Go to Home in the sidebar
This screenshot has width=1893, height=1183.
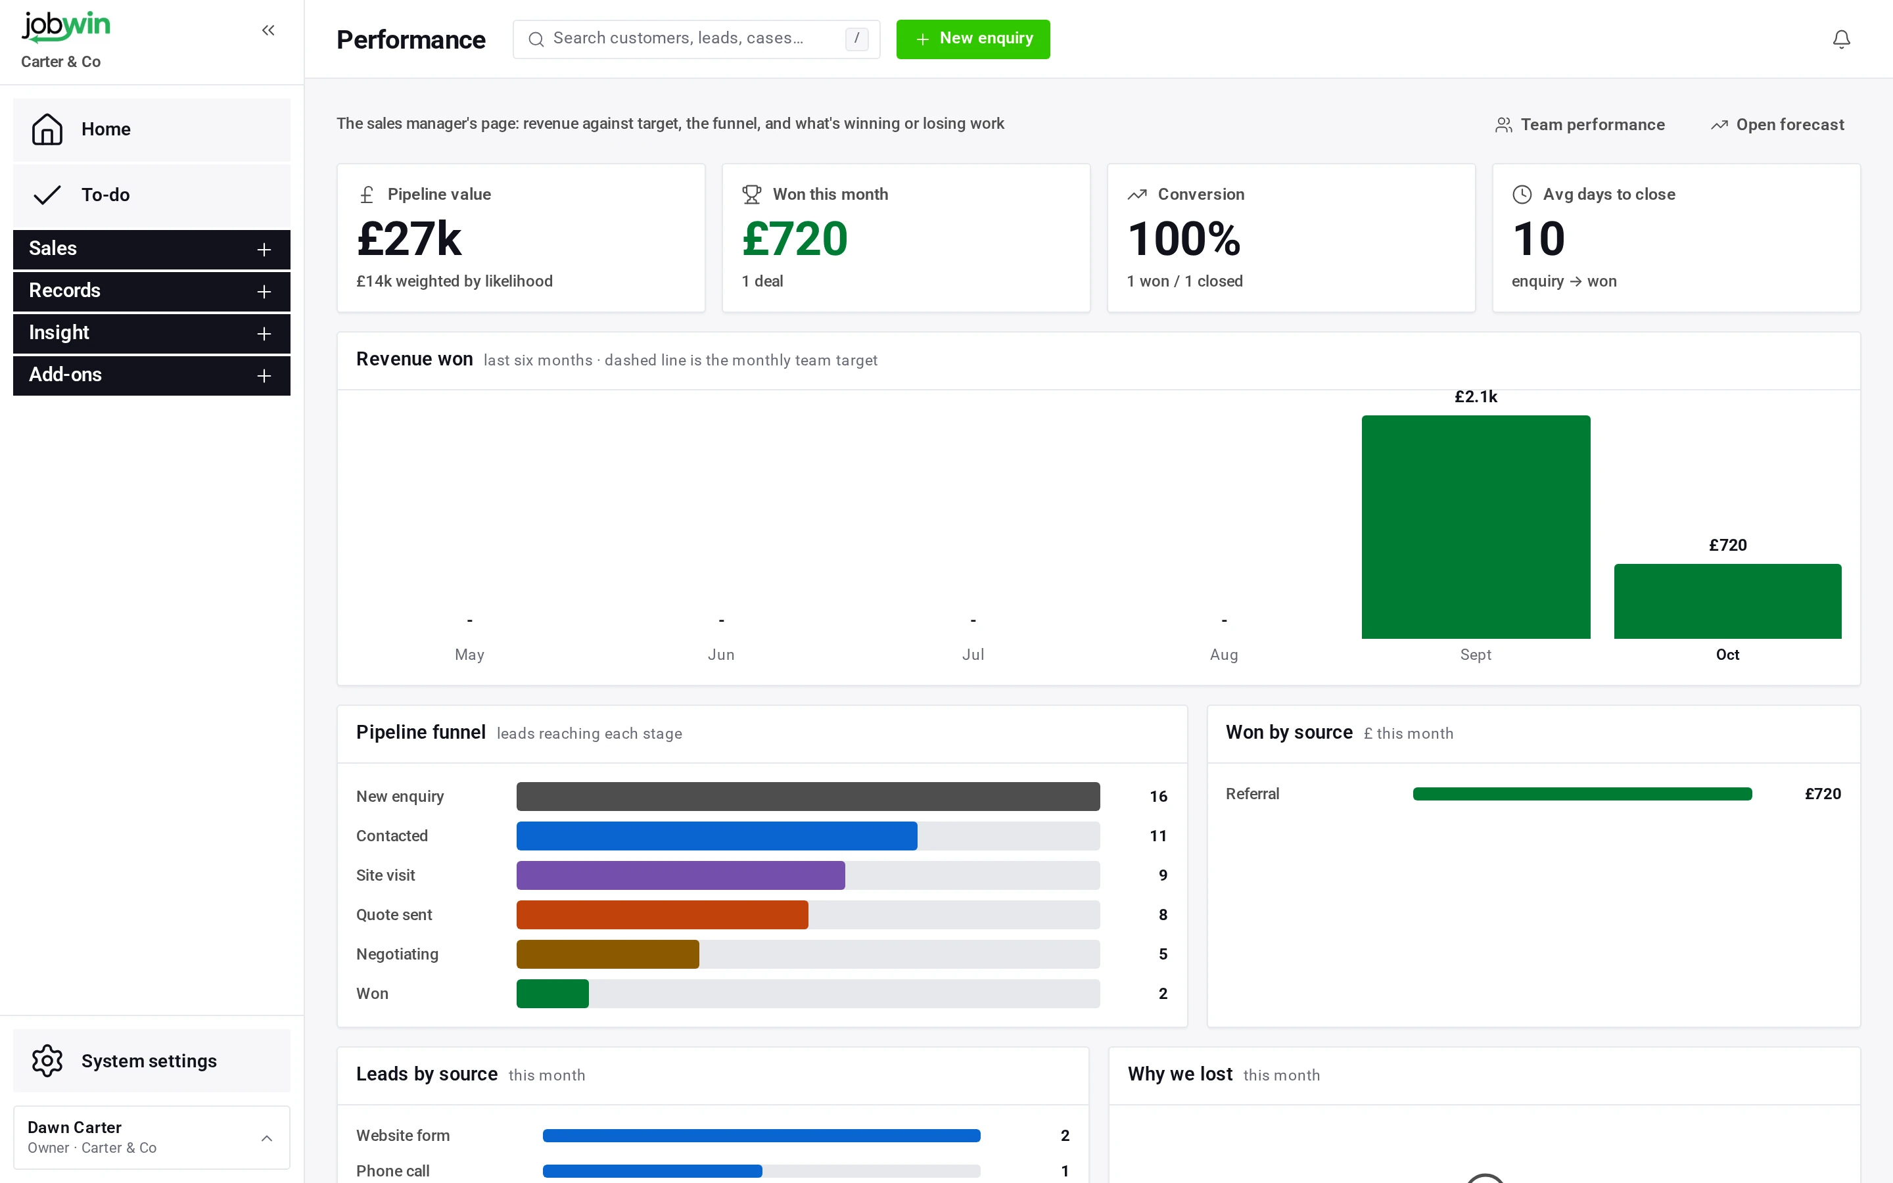152,130
